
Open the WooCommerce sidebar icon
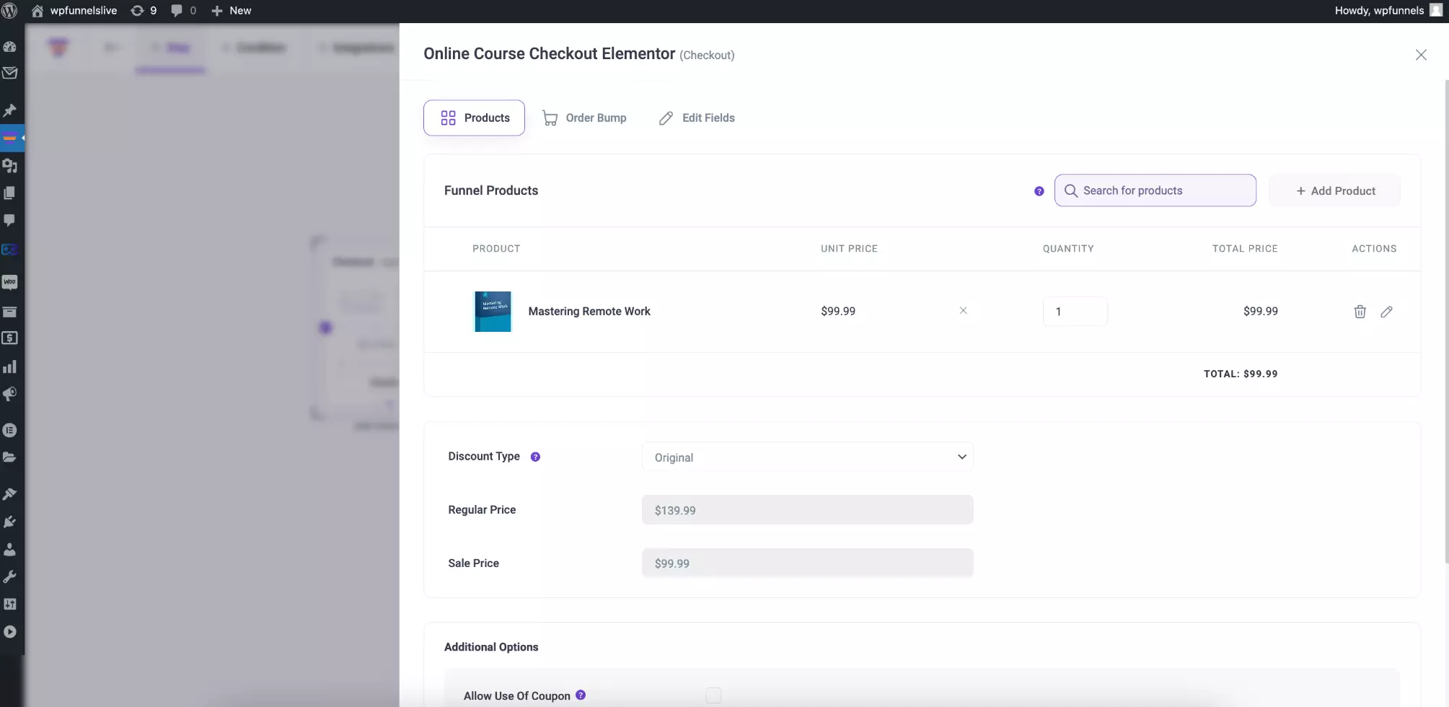10,283
